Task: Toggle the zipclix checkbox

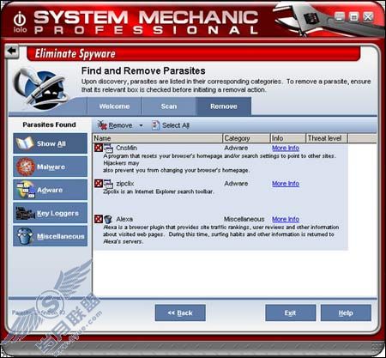Action: 99,184
